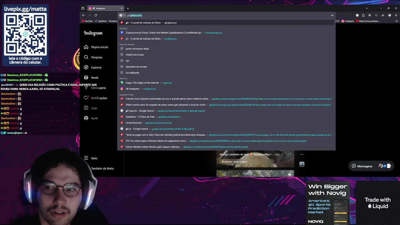Viewport: 400px width, 225px height.
Task: Open suggestion Gilmar Mendes rebate Tarcísio
Action: pos(226,147)
